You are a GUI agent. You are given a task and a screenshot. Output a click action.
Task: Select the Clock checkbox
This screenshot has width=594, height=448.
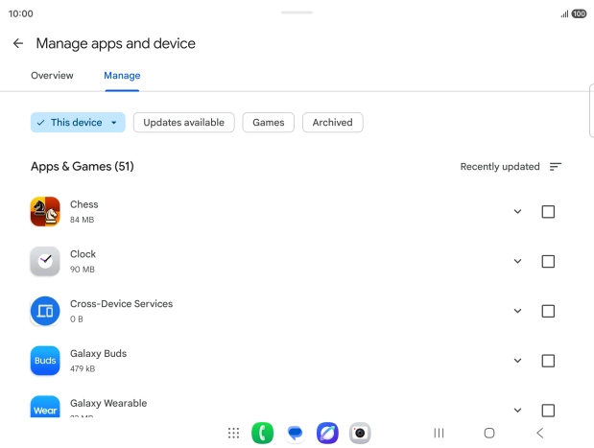tap(548, 261)
